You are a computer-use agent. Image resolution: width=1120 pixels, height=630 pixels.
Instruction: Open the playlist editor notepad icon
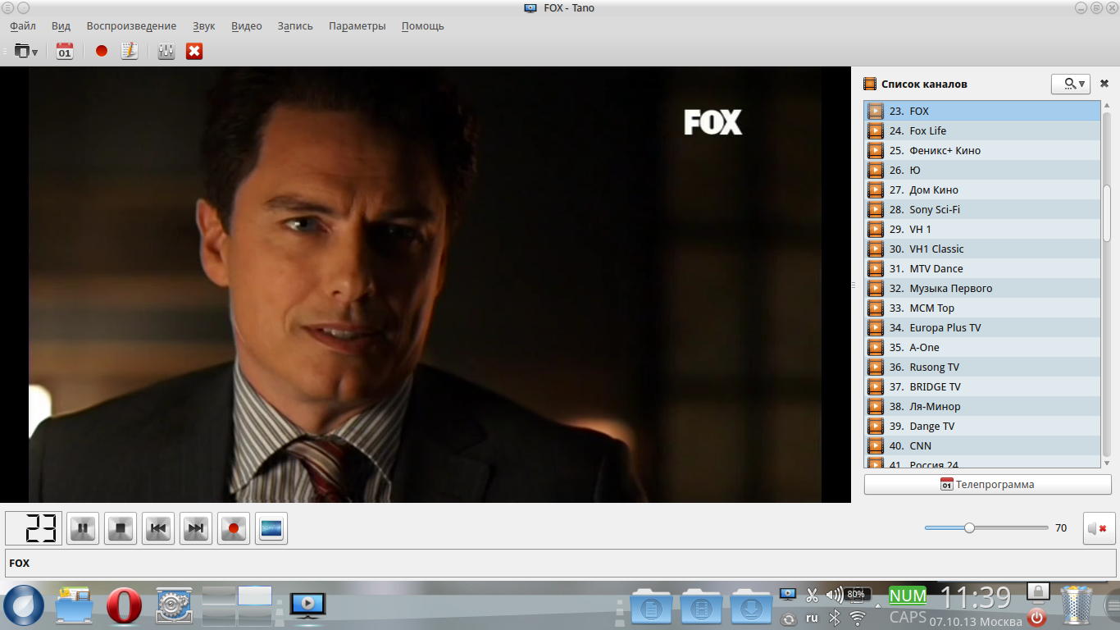tap(129, 52)
